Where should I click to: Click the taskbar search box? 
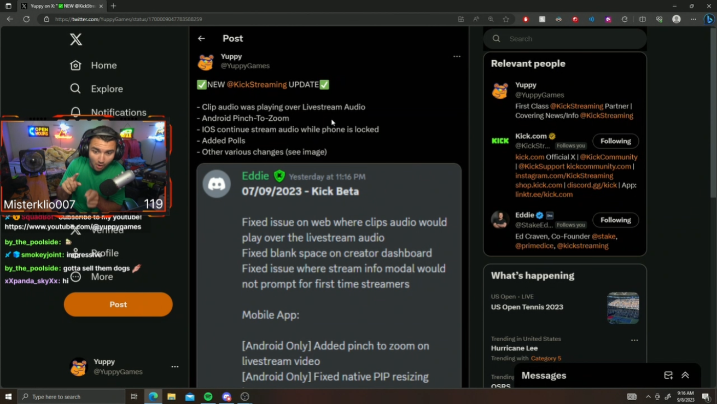(71, 396)
